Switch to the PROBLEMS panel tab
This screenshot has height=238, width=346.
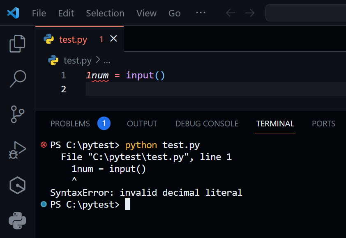[x=70, y=124]
